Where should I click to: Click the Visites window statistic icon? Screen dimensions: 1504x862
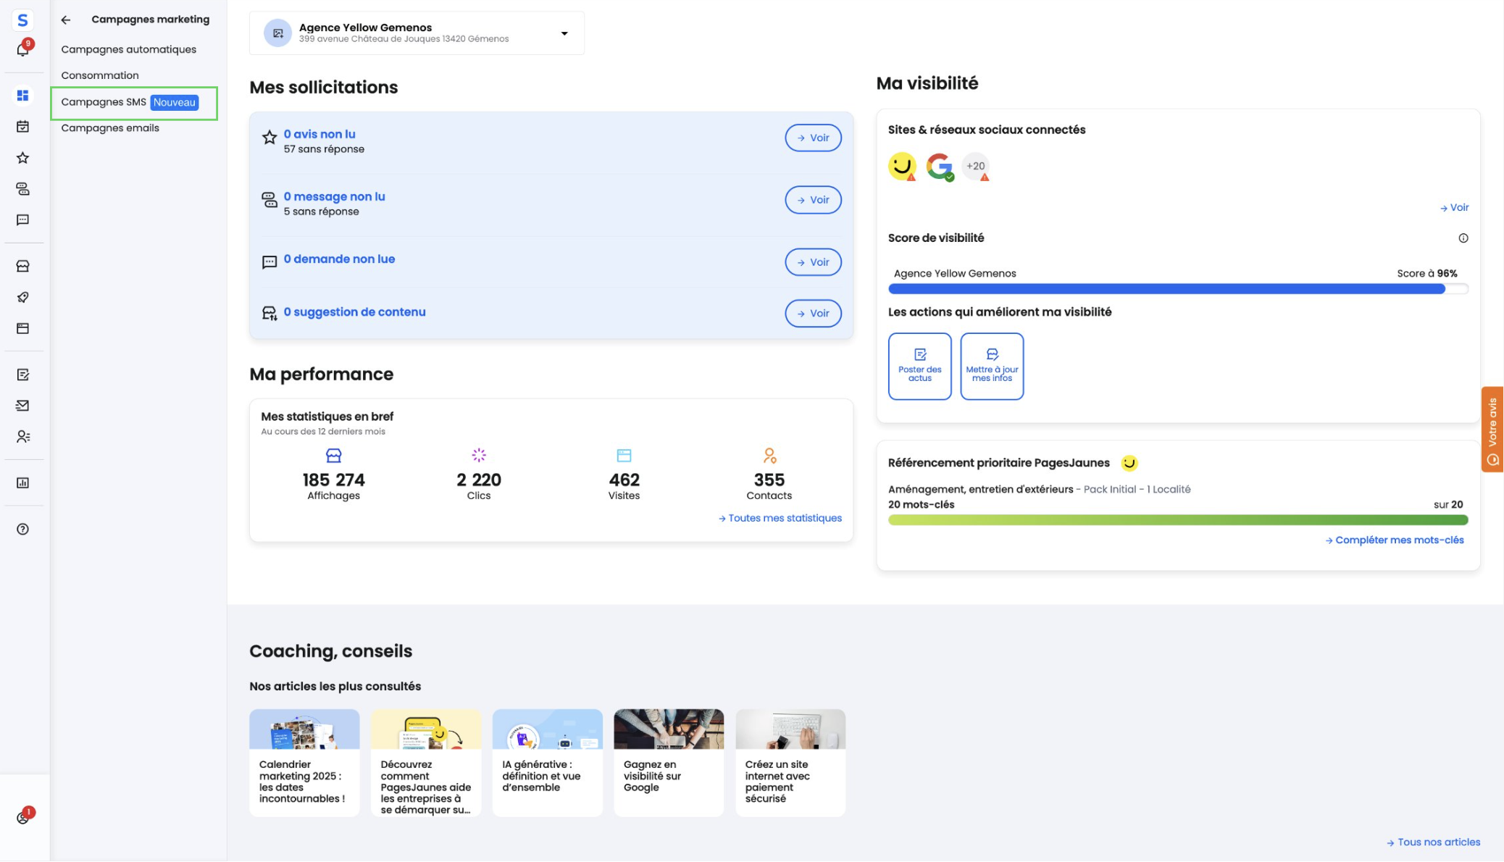(x=624, y=456)
